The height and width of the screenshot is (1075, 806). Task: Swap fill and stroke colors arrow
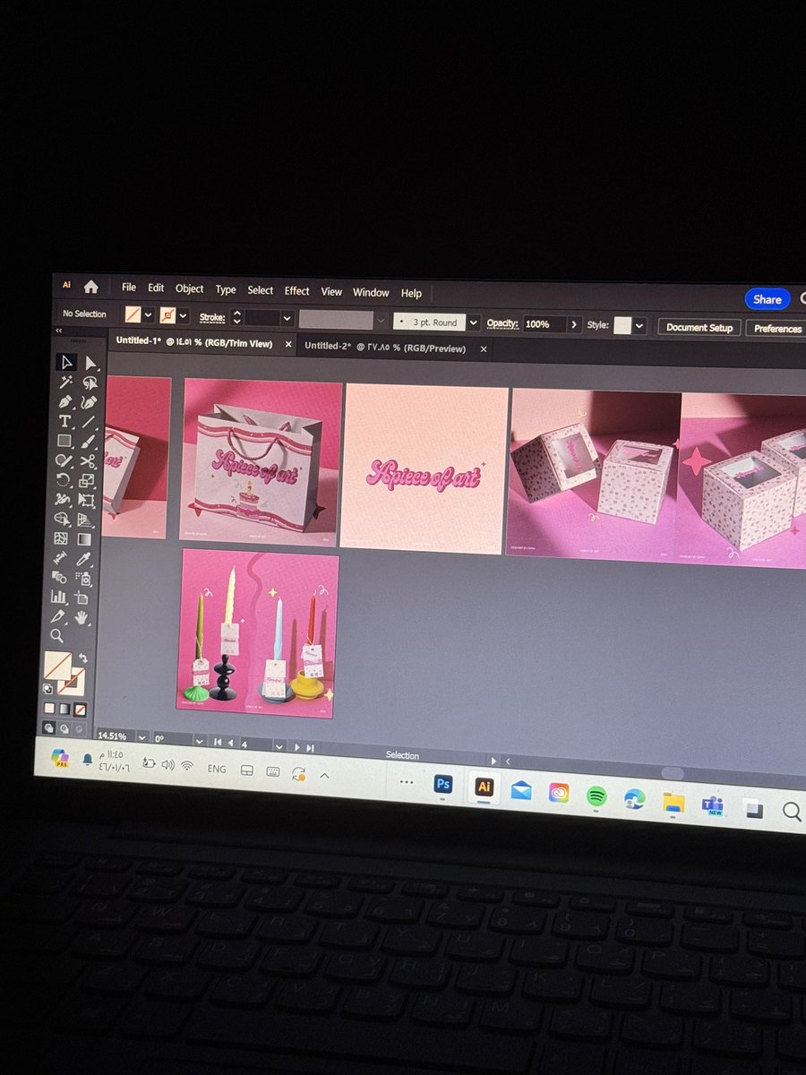[x=84, y=658]
